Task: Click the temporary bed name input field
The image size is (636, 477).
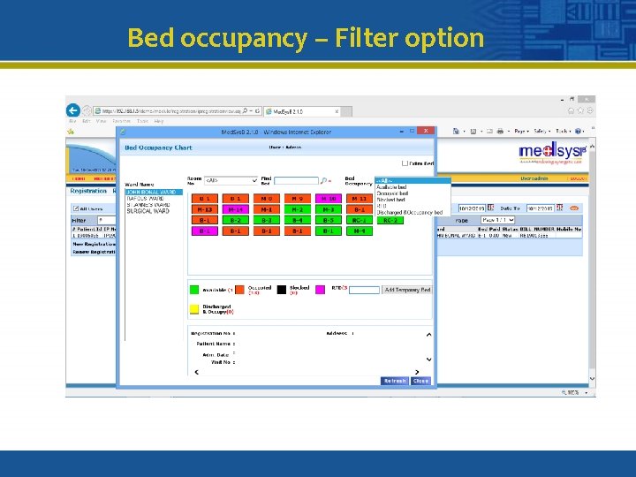Action: (364, 290)
